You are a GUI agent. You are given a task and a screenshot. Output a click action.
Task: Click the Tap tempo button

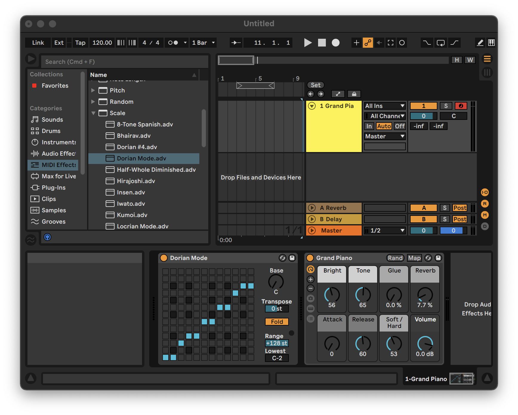click(x=80, y=43)
